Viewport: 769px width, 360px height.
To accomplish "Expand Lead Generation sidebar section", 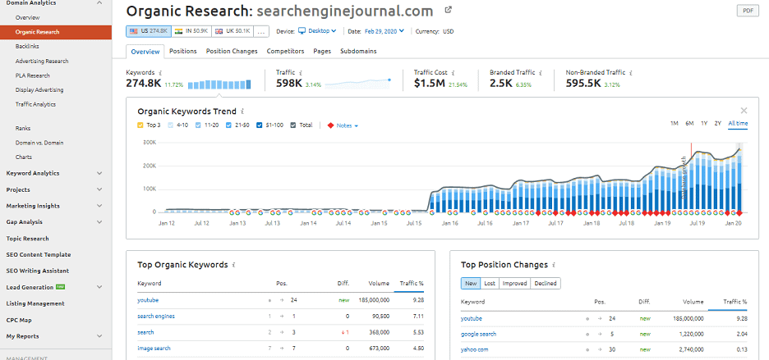I will [x=99, y=287].
